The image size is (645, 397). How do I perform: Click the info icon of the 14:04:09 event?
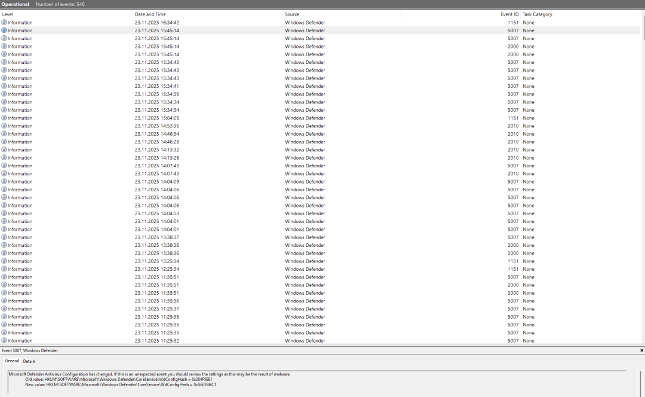[x=4, y=182]
